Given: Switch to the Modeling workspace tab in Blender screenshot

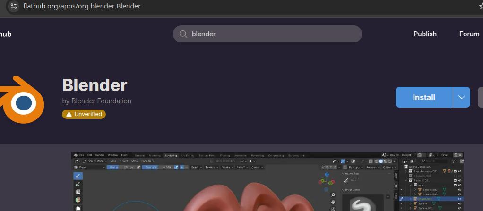Looking at the screenshot, I should pyautogui.click(x=155, y=155).
